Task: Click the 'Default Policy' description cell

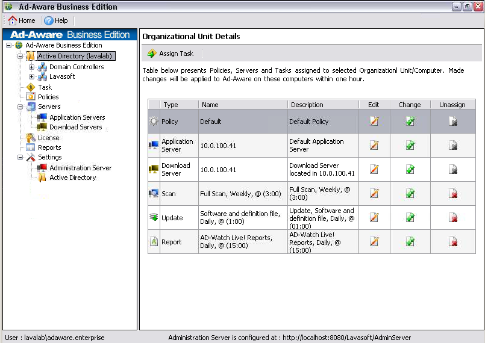Action: [323, 122]
